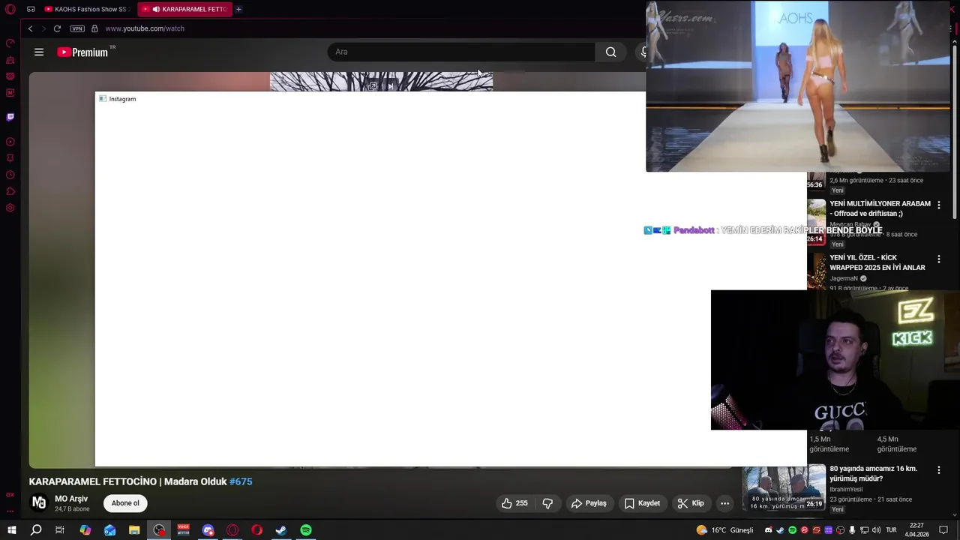Mute the KARAPARAMEL tab speaker icon
Screen dimensions: 960x540
[156, 9]
